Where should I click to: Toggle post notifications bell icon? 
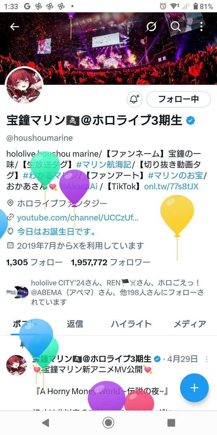(135, 99)
